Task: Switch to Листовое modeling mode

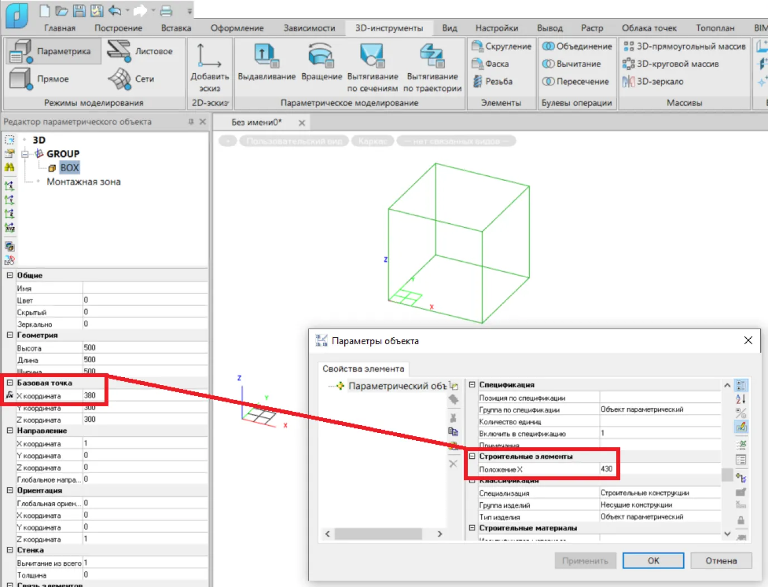Action: [x=140, y=51]
